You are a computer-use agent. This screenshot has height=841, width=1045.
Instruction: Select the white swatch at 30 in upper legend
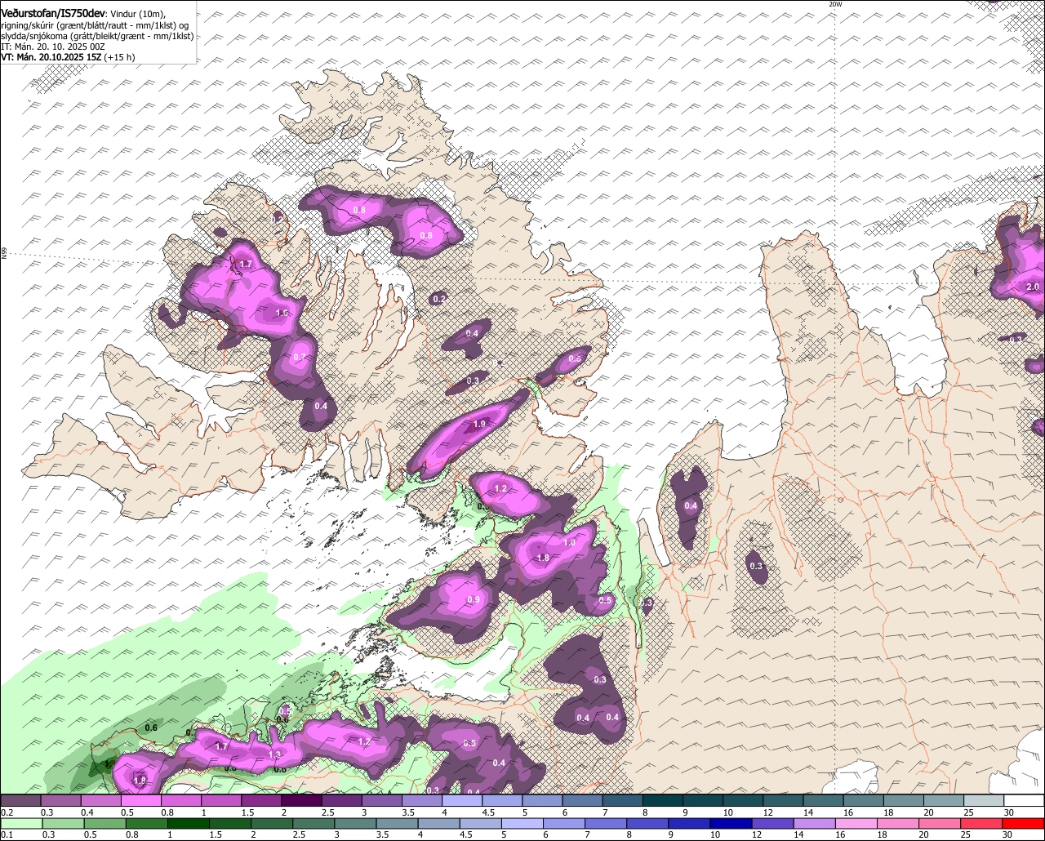[1025, 800]
